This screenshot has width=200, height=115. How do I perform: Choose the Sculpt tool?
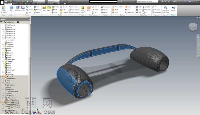click(x=115, y=13)
